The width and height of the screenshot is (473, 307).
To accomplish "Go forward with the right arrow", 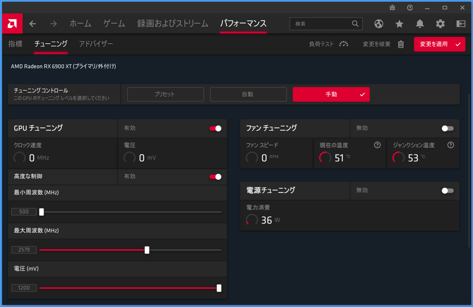I will [54, 24].
